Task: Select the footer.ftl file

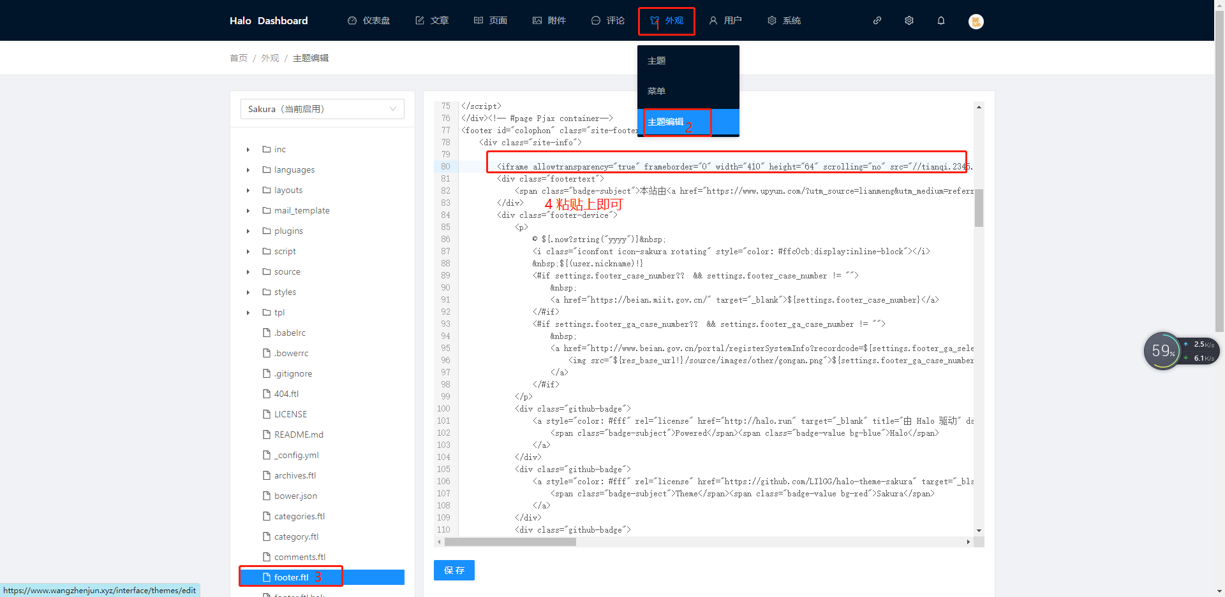Action: click(322, 577)
